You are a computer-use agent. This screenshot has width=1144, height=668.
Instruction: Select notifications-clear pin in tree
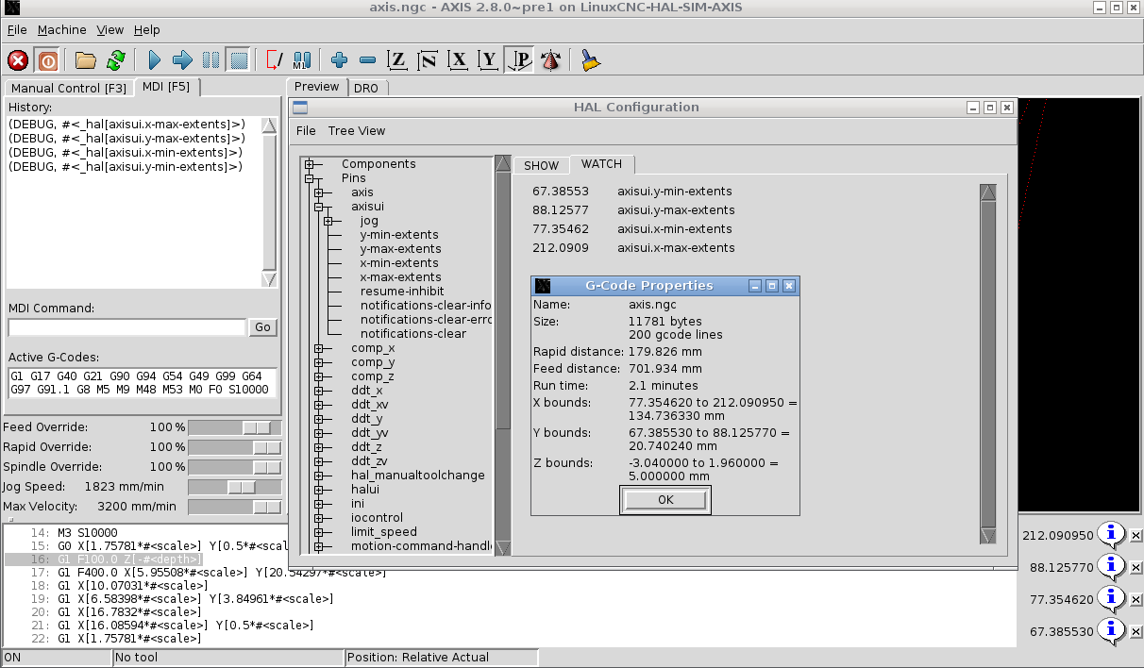413,334
